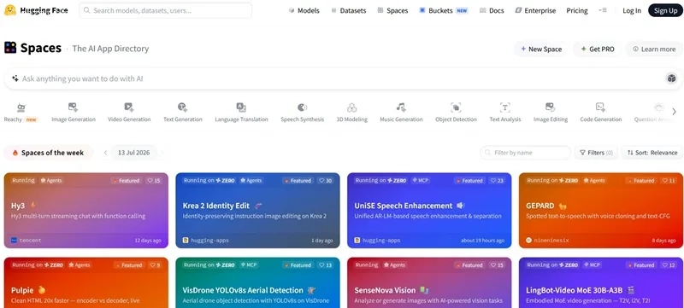This screenshot has width=684, height=308.
Task: Open the Datasets navigation item
Action: [x=349, y=10]
